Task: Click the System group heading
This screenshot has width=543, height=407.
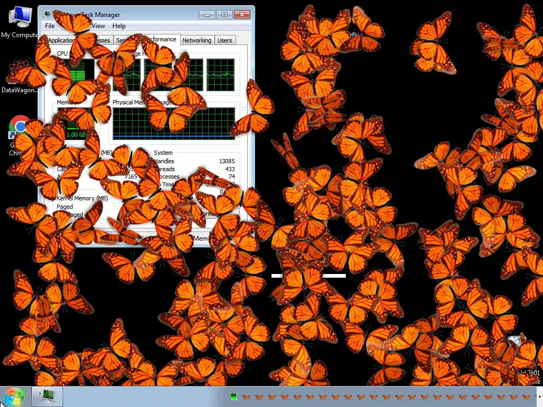Action: click(163, 153)
